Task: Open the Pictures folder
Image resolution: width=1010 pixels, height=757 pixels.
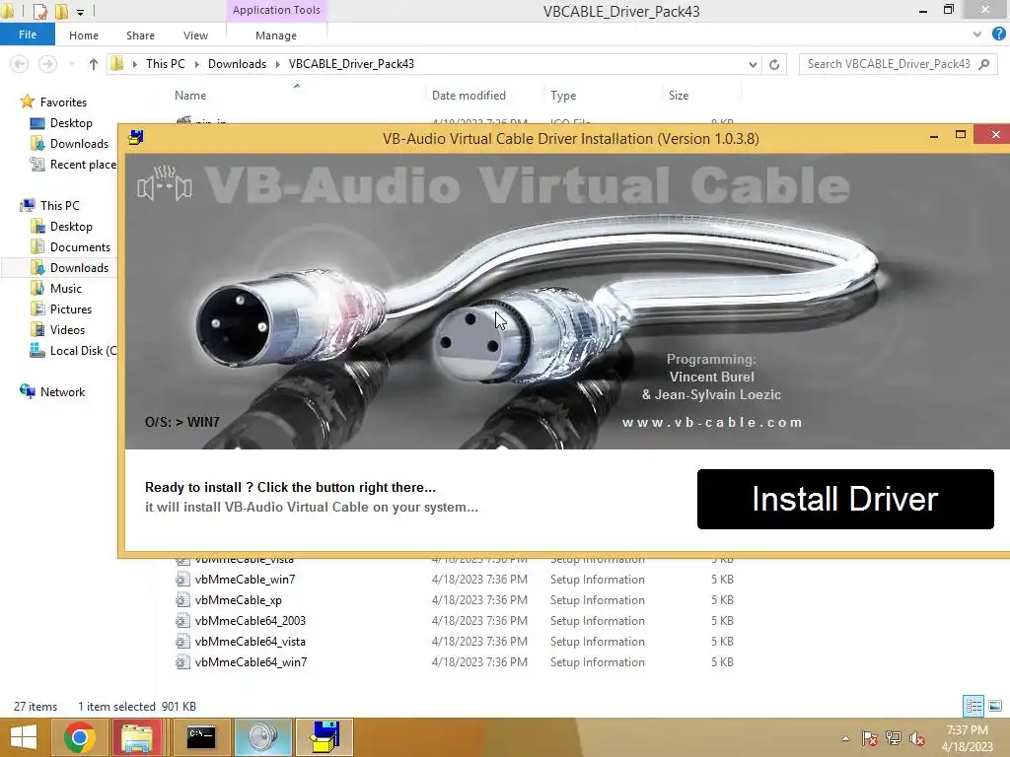Action: [x=71, y=309]
